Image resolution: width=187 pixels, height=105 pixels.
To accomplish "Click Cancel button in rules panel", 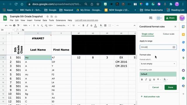I will (155, 87).
